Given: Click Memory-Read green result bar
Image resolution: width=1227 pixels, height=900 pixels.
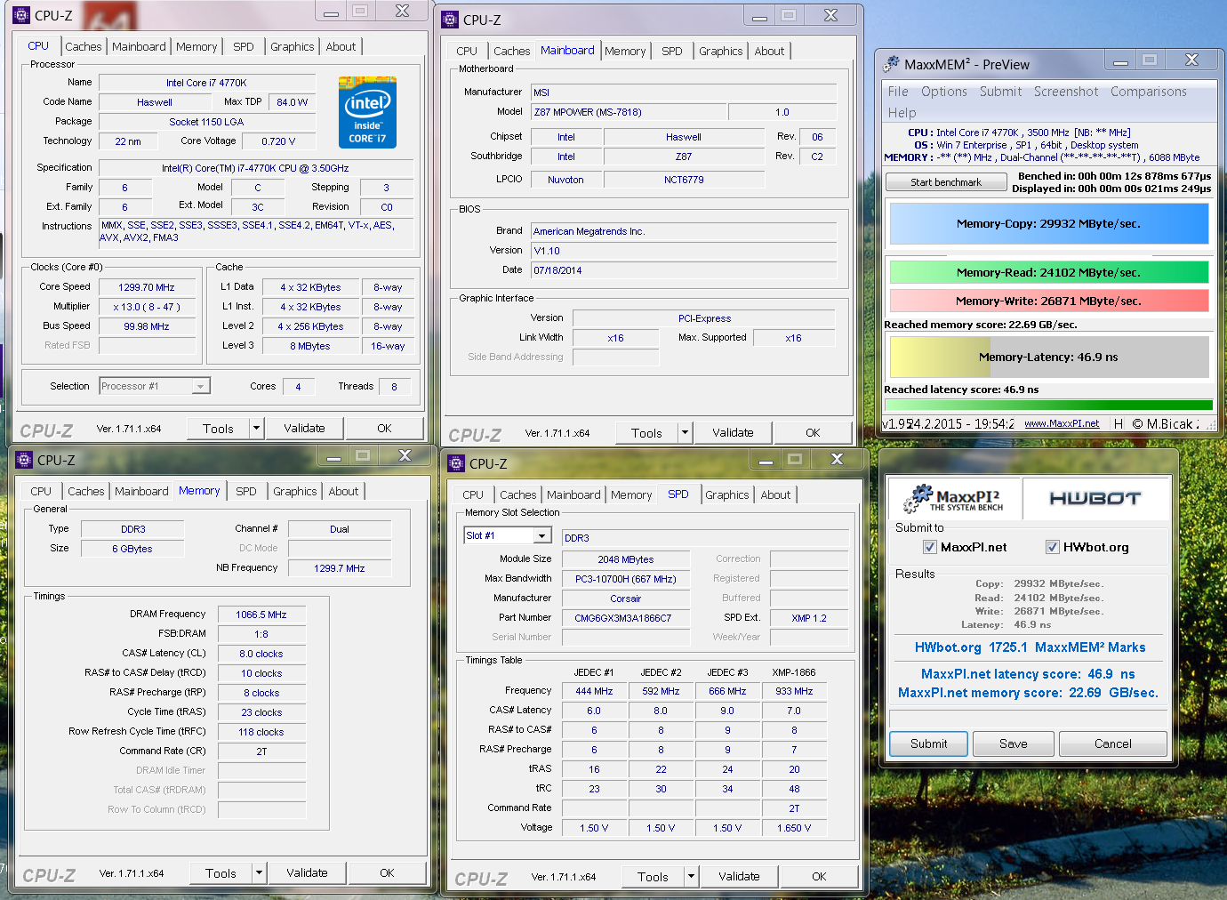Looking at the screenshot, I should pos(1049,272).
